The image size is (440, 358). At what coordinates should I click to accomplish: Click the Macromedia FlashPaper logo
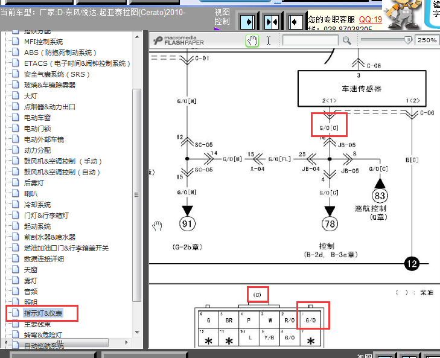coord(179,40)
